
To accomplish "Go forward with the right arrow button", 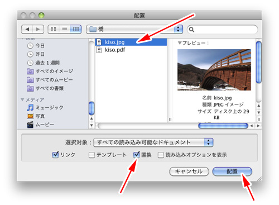I will click(38, 29).
